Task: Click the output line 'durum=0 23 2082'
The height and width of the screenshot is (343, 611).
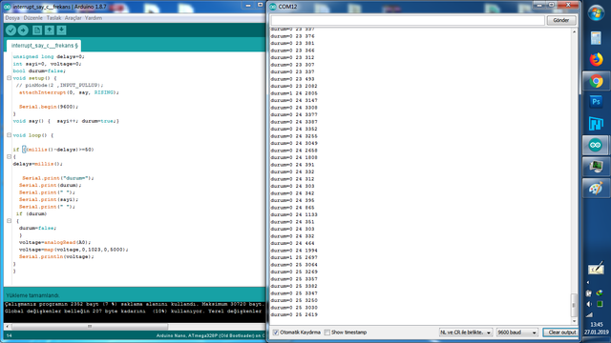Action: coord(294,86)
